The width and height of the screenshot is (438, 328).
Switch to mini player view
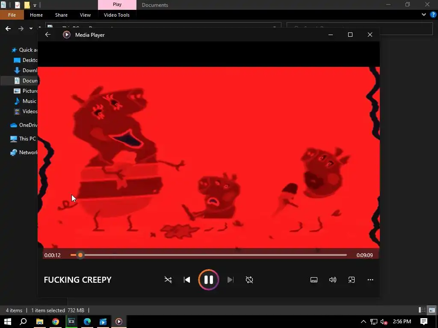click(352, 280)
